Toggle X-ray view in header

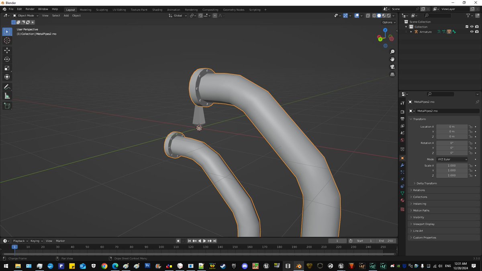(368, 16)
